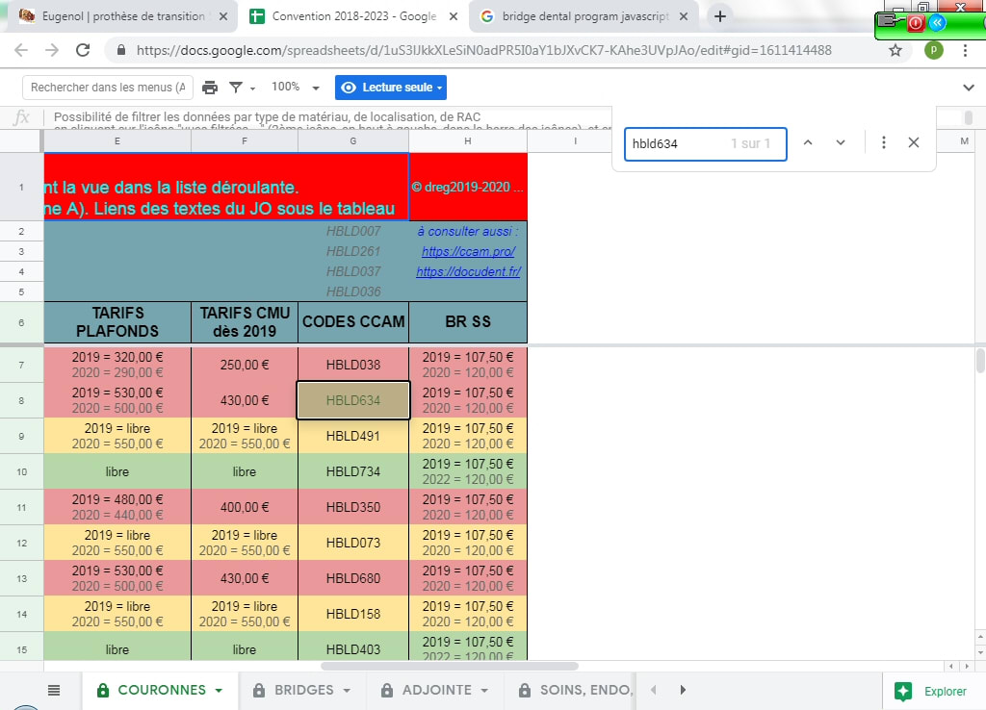Bookmark this page with star icon
Image resolution: width=986 pixels, height=710 pixels.
point(895,50)
